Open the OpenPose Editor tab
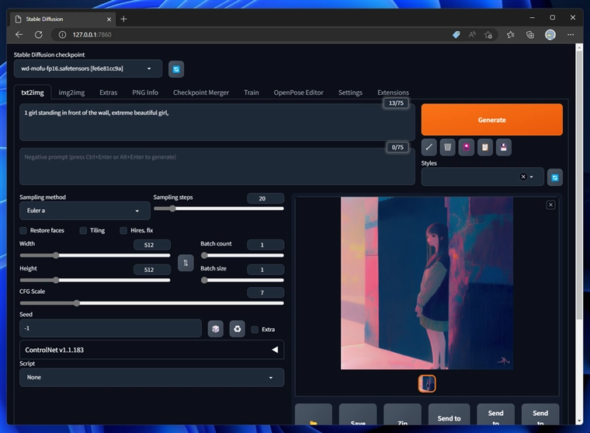Image resolution: width=590 pixels, height=433 pixels. [x=298, y=93]
